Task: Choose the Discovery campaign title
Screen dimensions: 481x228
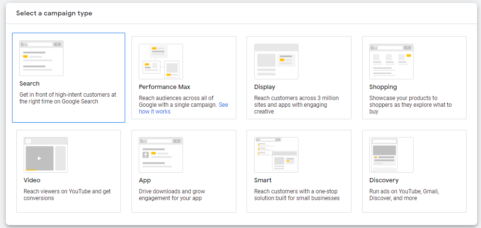Action: pyautogui.click(x=384, y=180)
